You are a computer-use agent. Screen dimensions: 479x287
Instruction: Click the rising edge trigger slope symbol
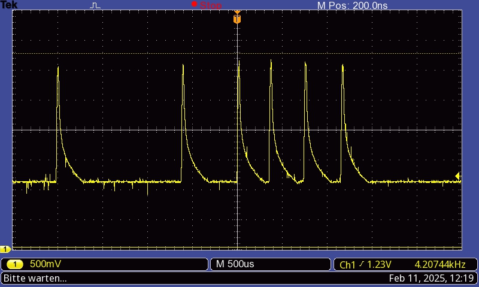coord(362,264)
